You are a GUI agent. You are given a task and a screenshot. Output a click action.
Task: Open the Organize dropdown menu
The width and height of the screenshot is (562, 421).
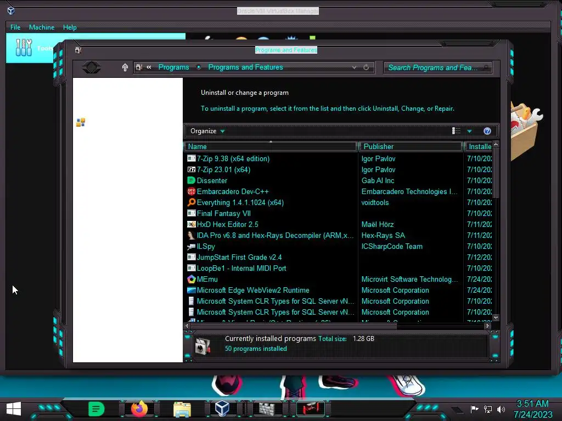click(x=207, y=131)
